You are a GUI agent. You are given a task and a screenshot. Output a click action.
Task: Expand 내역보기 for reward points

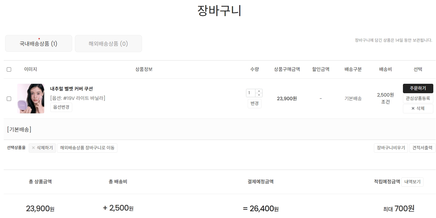click(x=412, y=182)
